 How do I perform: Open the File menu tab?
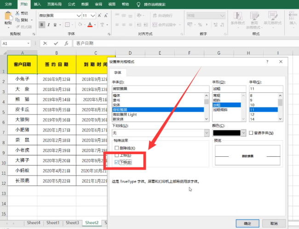[x=8, y=4]
